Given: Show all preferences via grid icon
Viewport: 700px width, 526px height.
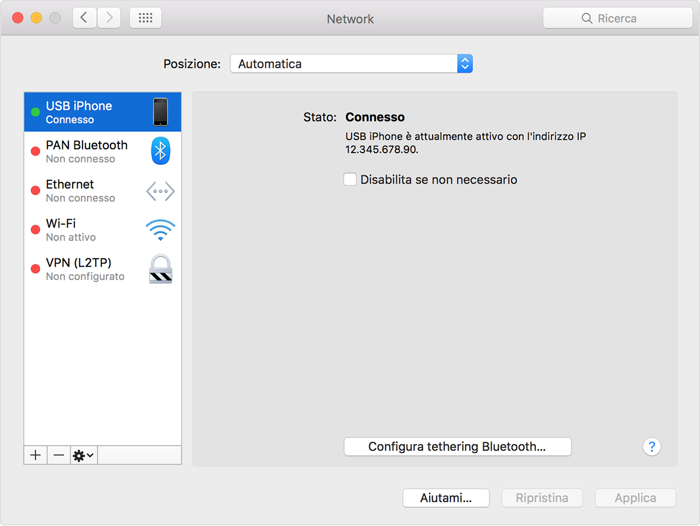Looking at the screenshot, I should tap(145, 18).
